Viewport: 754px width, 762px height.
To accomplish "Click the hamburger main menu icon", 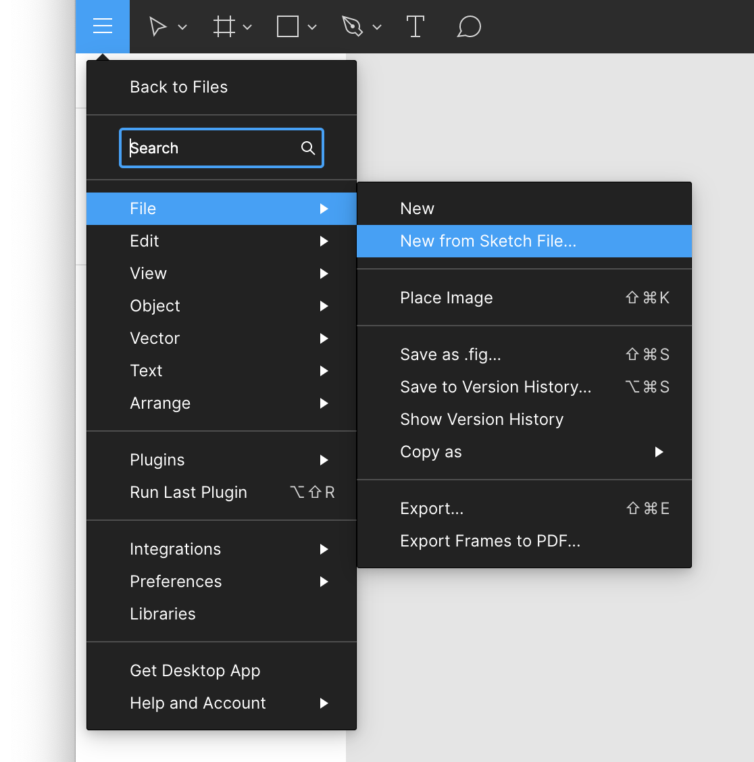I will (102, 26).
